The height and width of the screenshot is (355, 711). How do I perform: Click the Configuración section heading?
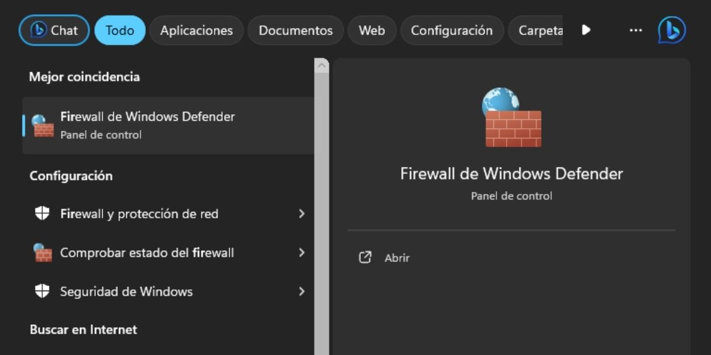click(71, 176)
